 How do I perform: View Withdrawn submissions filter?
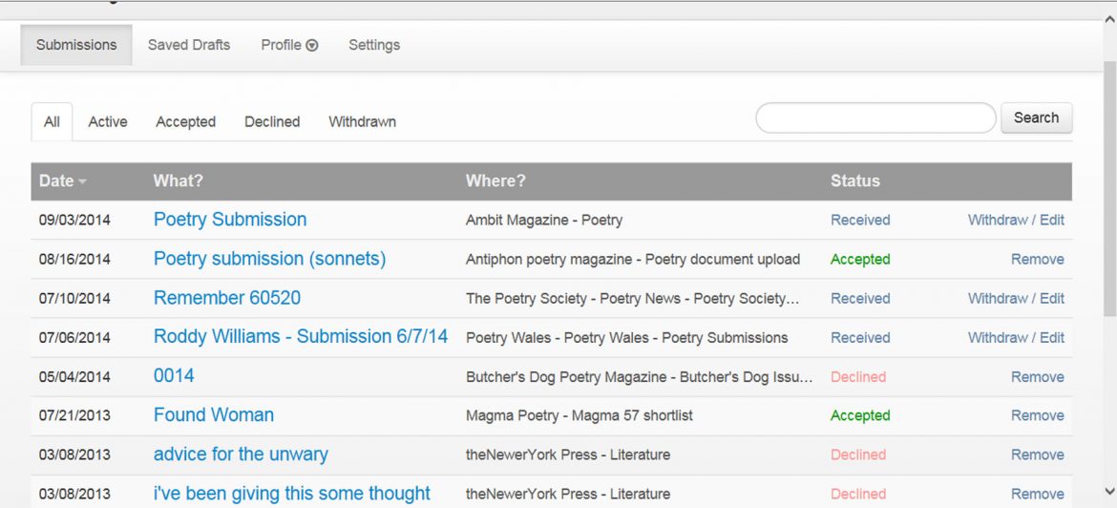pos(362,121)
